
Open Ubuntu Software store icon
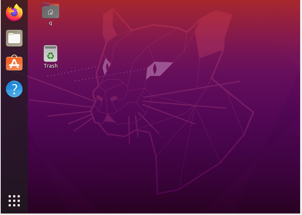point(14,63)
